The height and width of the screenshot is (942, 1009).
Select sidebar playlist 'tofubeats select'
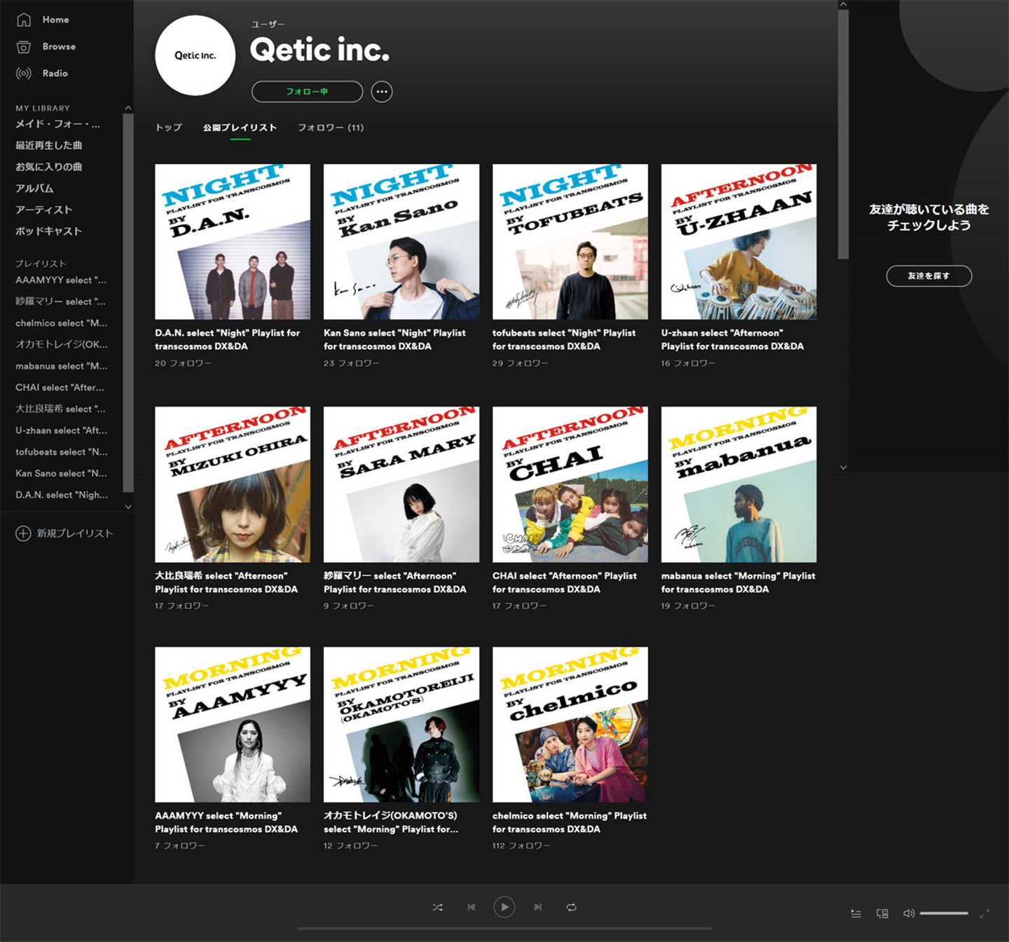(x=62, y=452)
